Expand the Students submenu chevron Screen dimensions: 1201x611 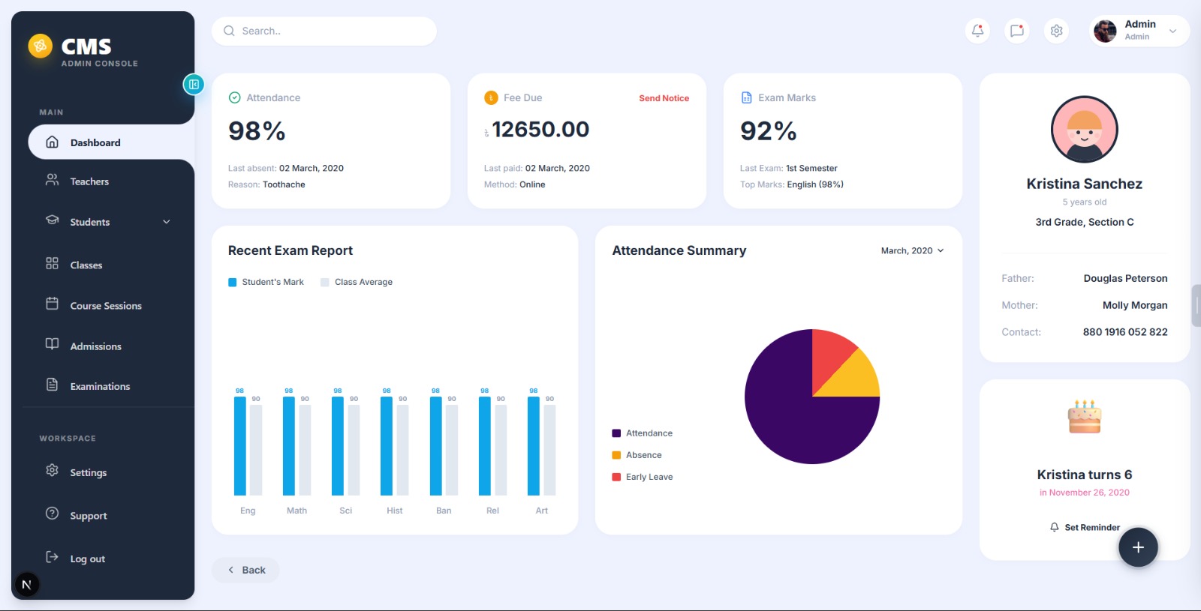coord(167,222)
